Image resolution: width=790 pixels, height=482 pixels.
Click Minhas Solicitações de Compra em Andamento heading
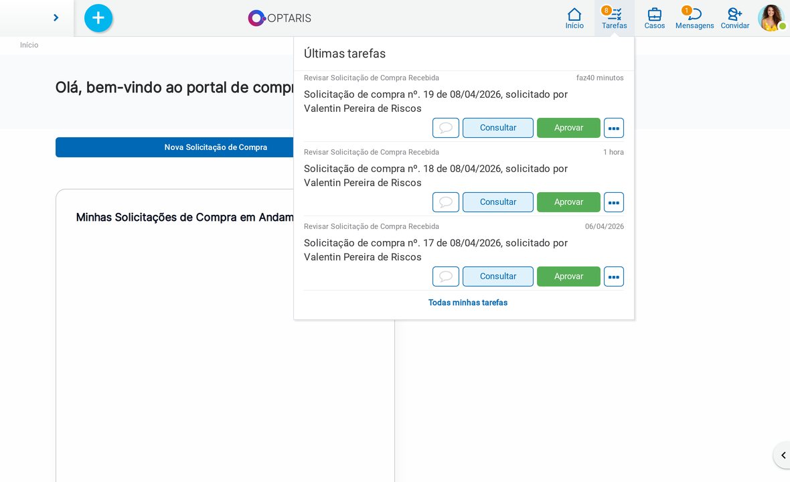184,217
